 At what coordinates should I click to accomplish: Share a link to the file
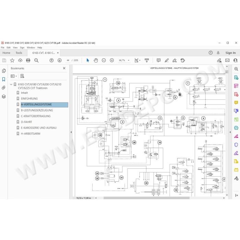click(x=219, y=60)
